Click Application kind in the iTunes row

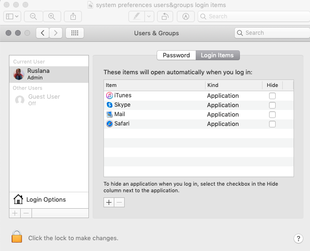[x=223, y=96]
